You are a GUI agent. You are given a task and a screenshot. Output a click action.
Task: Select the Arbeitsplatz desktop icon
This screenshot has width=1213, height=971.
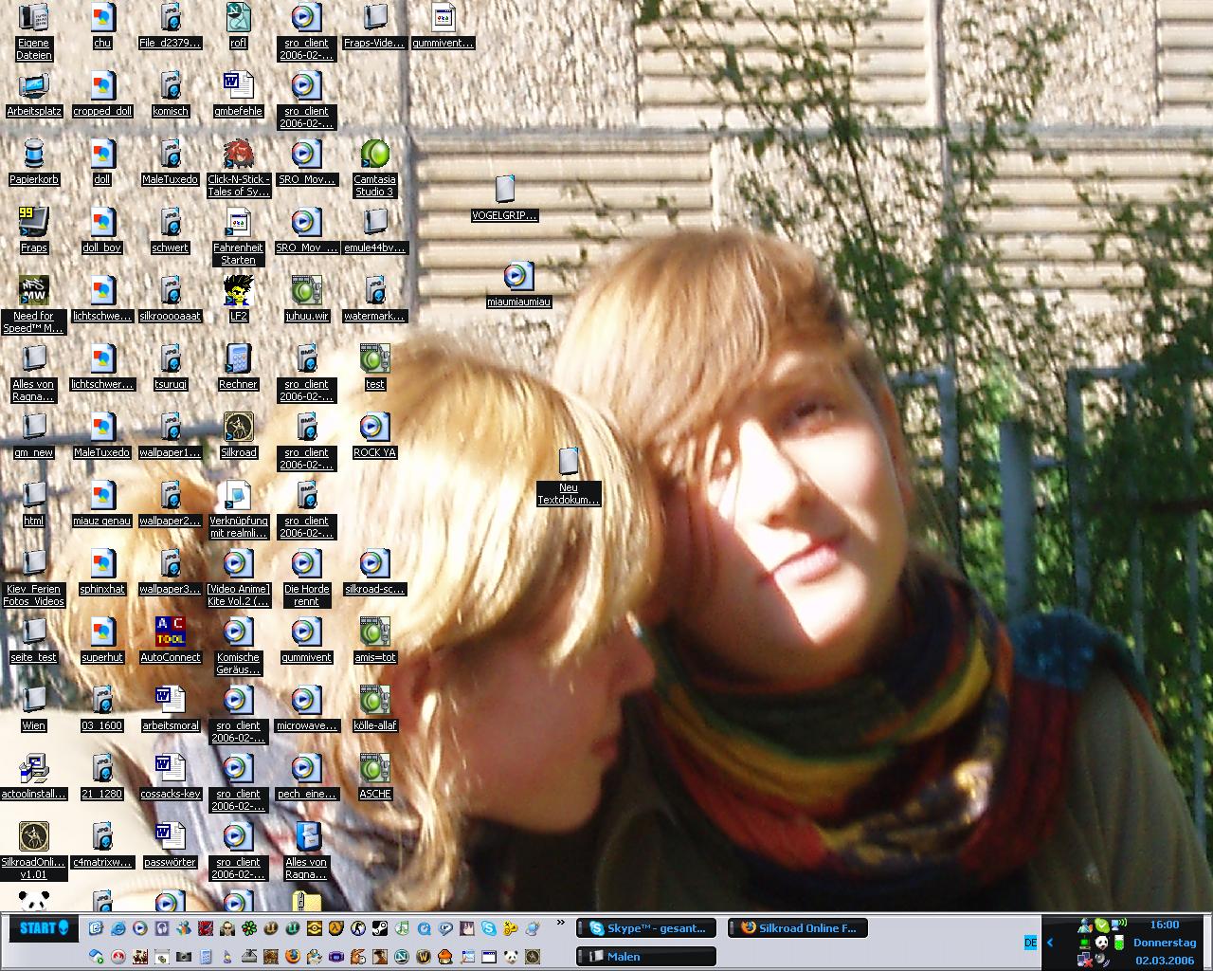[x=34, y=87]
